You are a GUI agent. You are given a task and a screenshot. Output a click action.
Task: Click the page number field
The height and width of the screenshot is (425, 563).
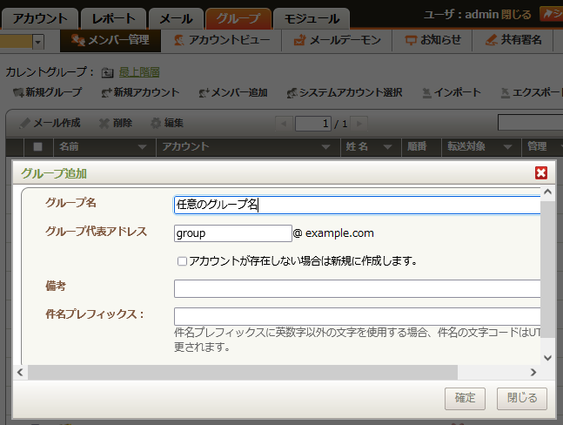[312, 124]
